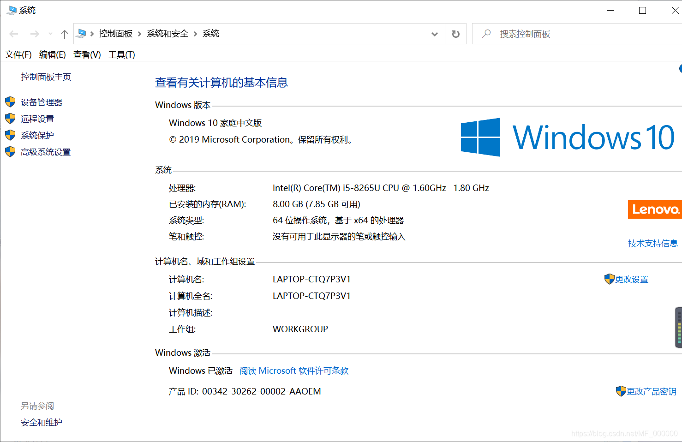Click the Lenovo logo
682x442 pixels.
tap(655, 209)
